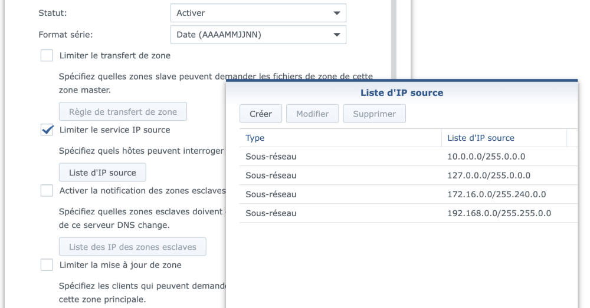Click the Supprimer button
The width and height of the screenshot is (590, 308).
[x=374, y=114]
